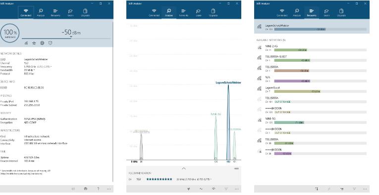379x195 pixels.
Task: Click the NINE-5G peak label in graph
Action: tap(216, 114)
